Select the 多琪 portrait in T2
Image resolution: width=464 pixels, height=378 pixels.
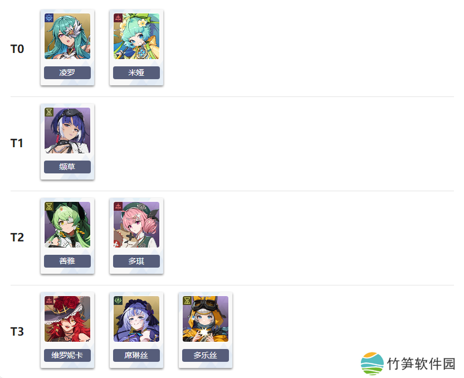point(136,225)
